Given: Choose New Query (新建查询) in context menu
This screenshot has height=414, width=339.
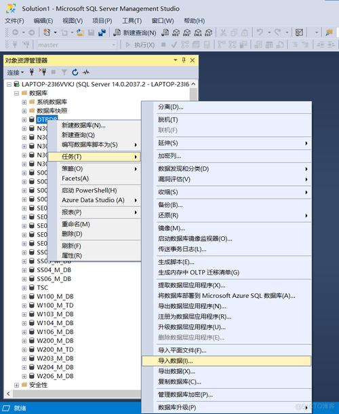Looking at the screenshot, I should pos(95,135).
